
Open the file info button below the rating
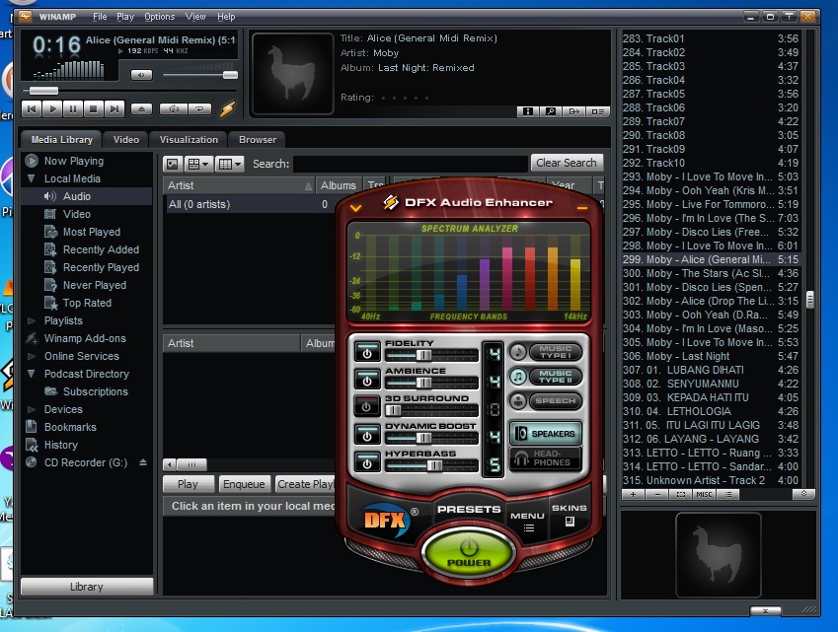(x=527, y=111)
